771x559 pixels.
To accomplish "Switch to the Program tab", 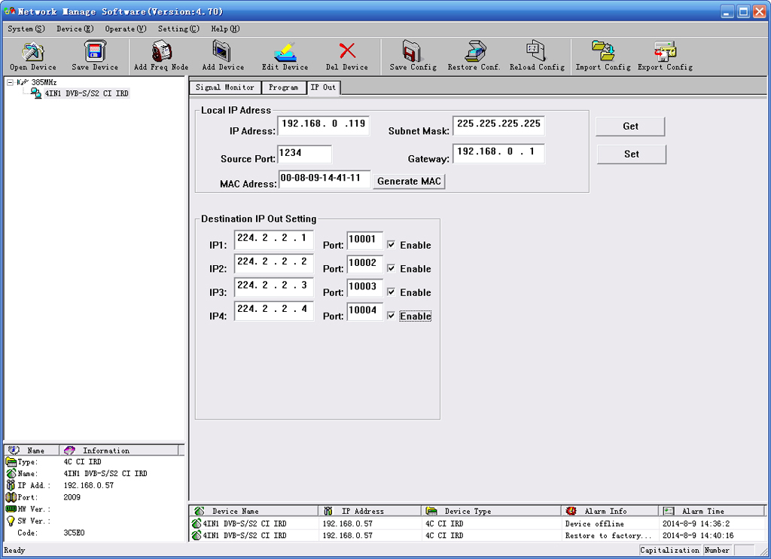I will click(x=283, y=87).
